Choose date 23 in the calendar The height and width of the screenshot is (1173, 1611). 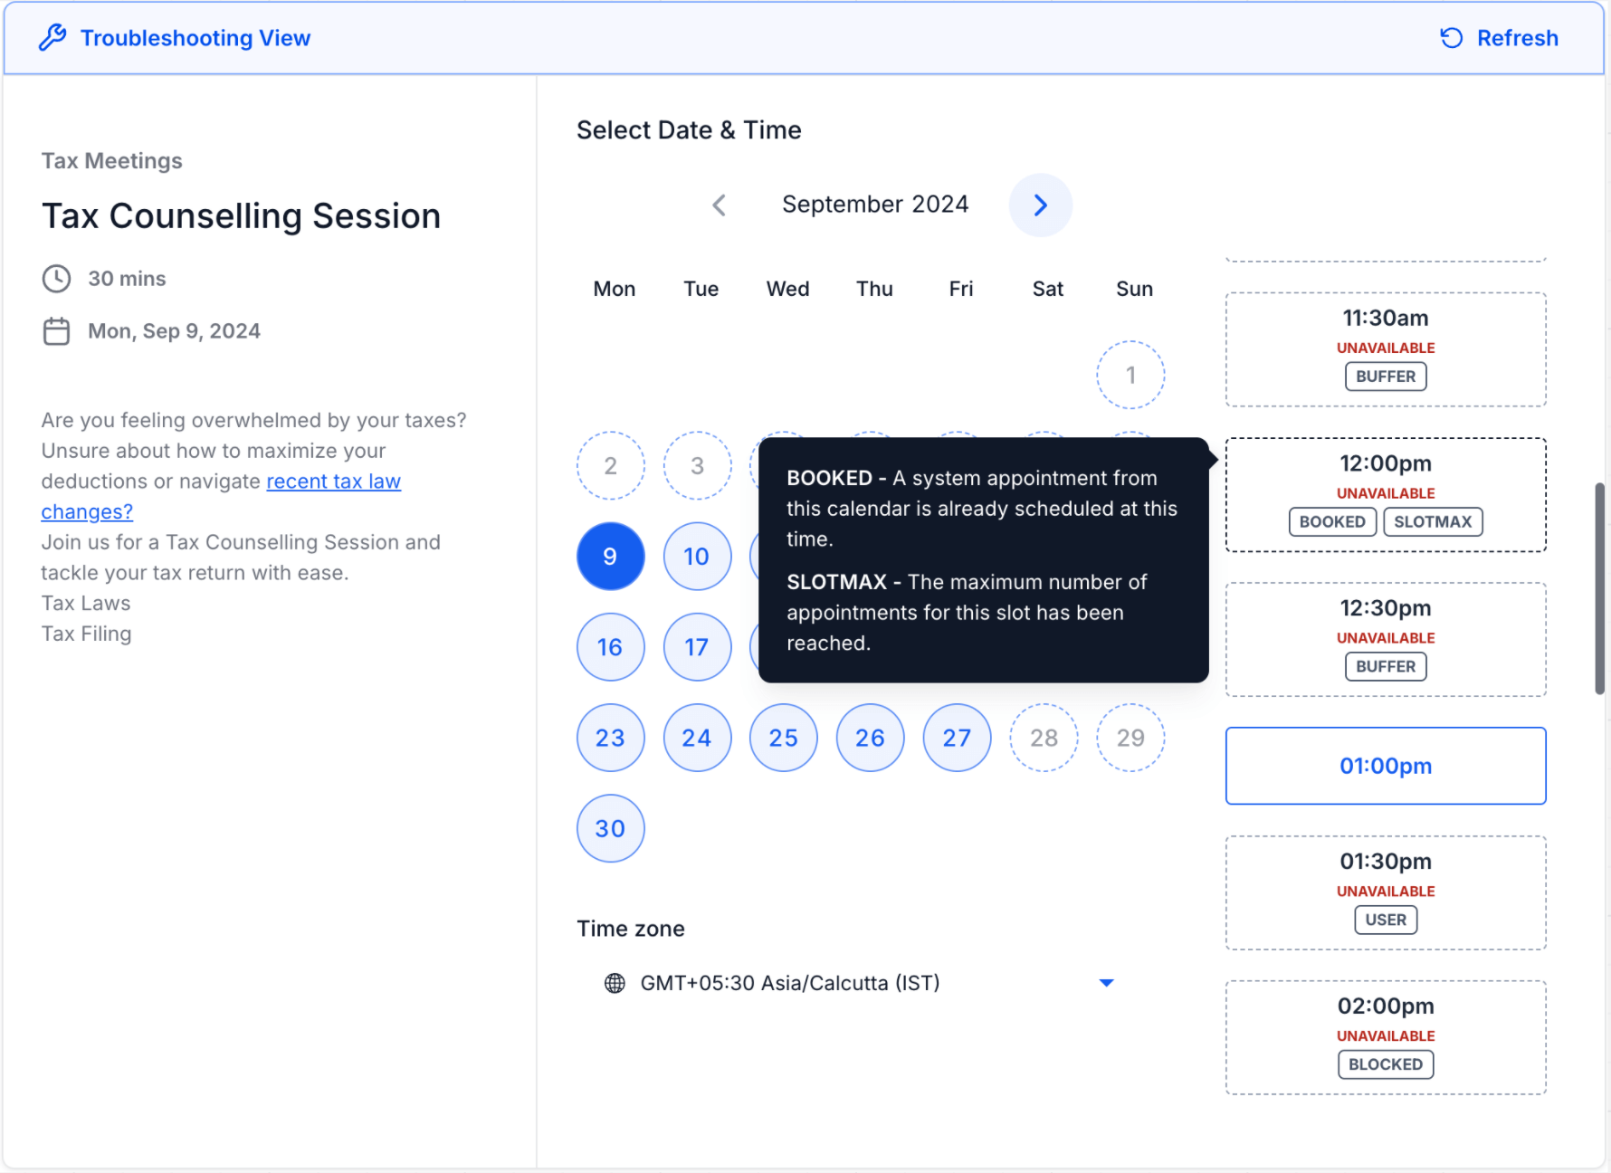611,738
